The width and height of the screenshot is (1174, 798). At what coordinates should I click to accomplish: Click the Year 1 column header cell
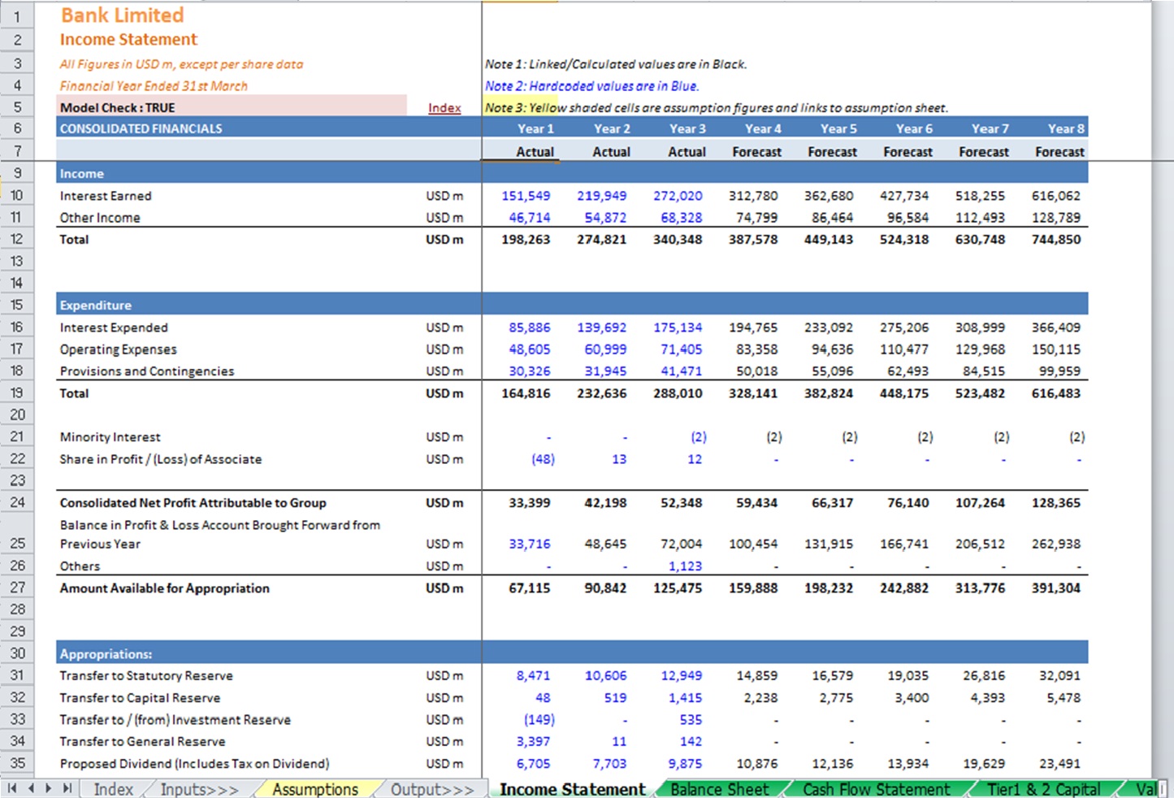pyautogui.click(x=535, y=128)
